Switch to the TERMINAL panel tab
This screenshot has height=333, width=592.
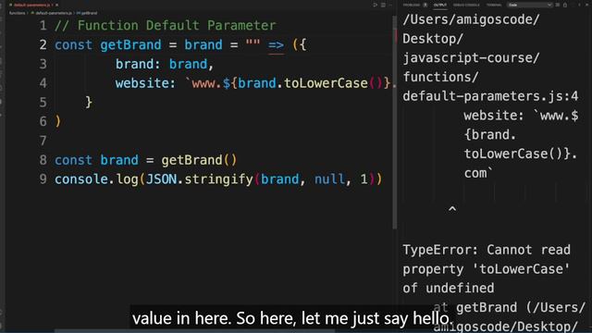[494, 5]
